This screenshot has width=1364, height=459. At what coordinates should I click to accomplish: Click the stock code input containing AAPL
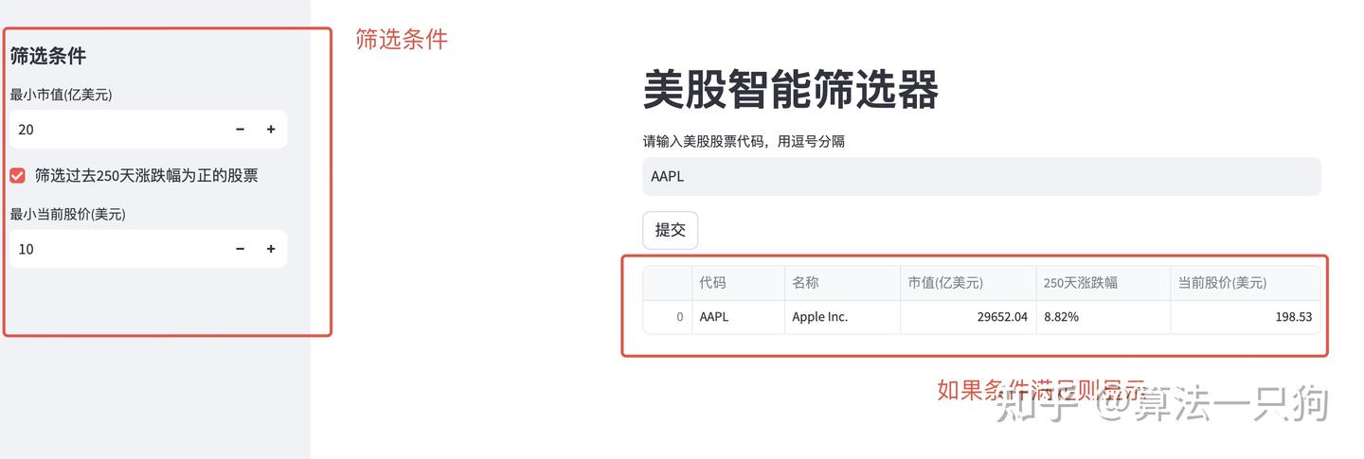[x=980, y=177]
